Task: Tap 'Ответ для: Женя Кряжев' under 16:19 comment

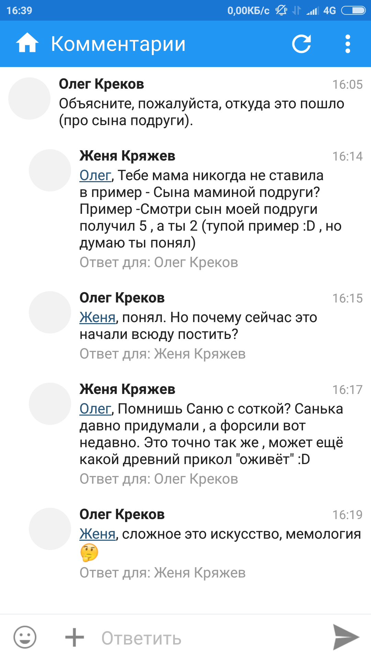Action: [x=162, y=573]
